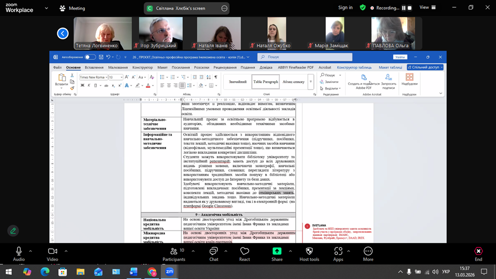Click the More options ellipsis icon
Image resolution: width=496 pixels, height=279 pixels.
click(x=368, y=252)
